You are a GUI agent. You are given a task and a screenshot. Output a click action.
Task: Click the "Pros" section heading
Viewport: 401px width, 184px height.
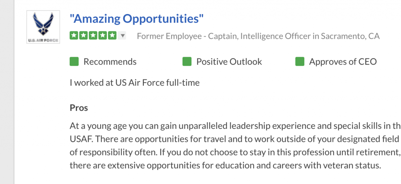79,107
